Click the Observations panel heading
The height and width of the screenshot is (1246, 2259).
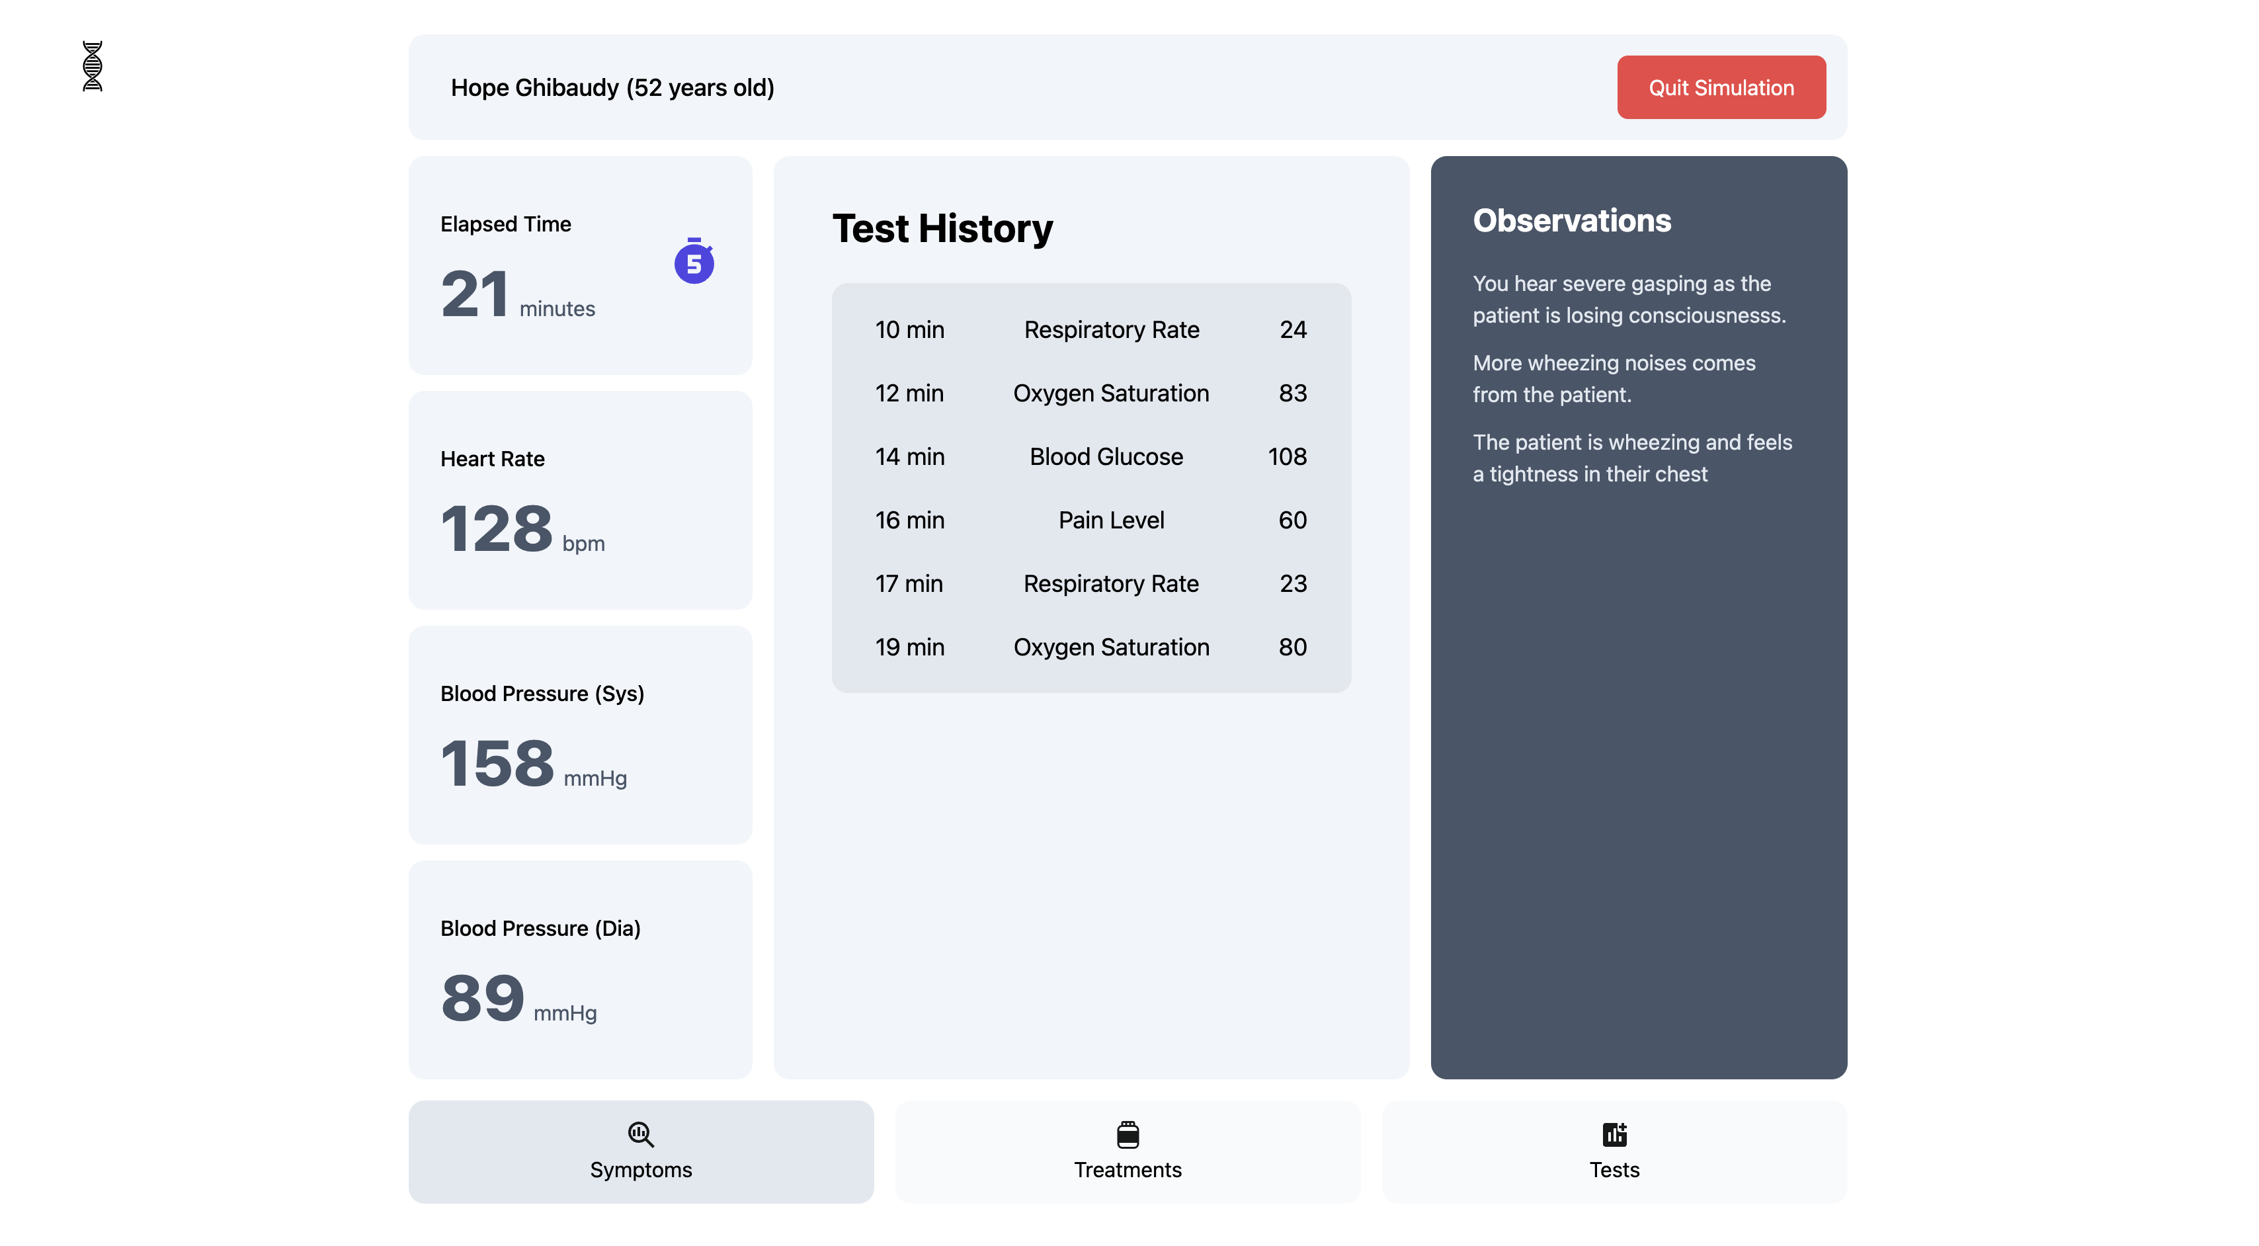pyautogui.click(x=1571, y=220)
